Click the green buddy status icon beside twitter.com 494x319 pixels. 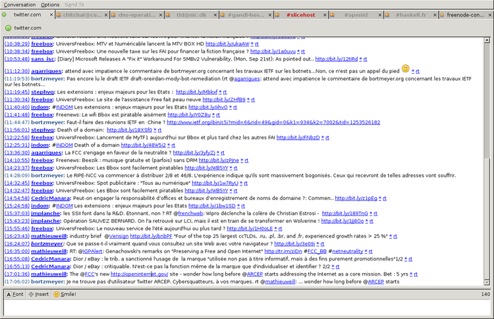[8, 28]
